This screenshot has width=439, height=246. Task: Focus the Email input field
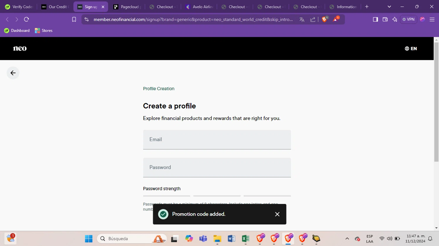(217, 139)
